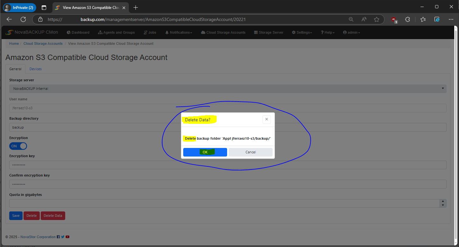Click the InPrivate profile badge
The width and height of the screenshot is (459, 247).
[19, 8]
